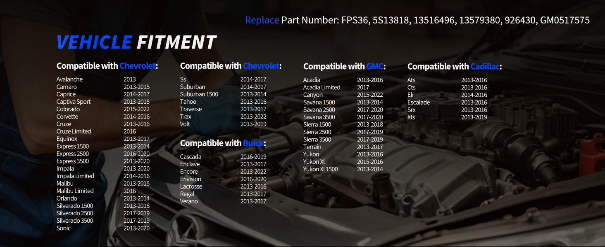Click the Colorado entry

68,109
